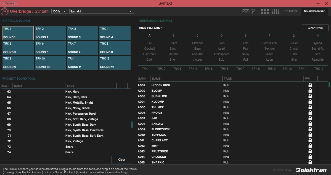Open the piano keyboard view icon
331x175 pixels.
click(276, 11)
